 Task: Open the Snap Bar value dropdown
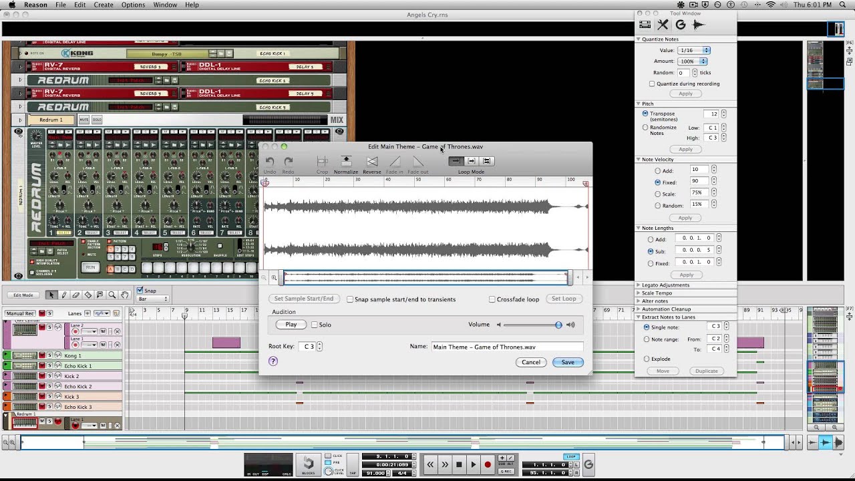point(153,299)
